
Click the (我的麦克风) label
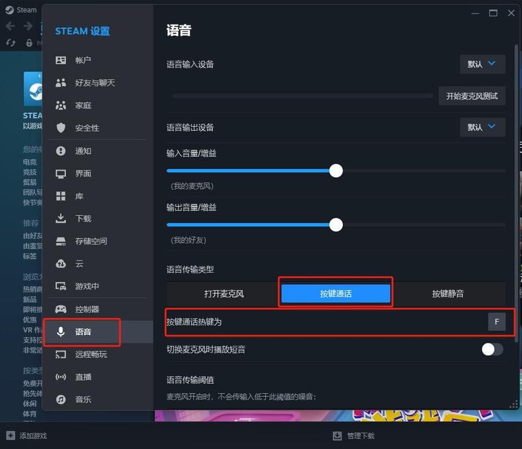coord(192,186)
